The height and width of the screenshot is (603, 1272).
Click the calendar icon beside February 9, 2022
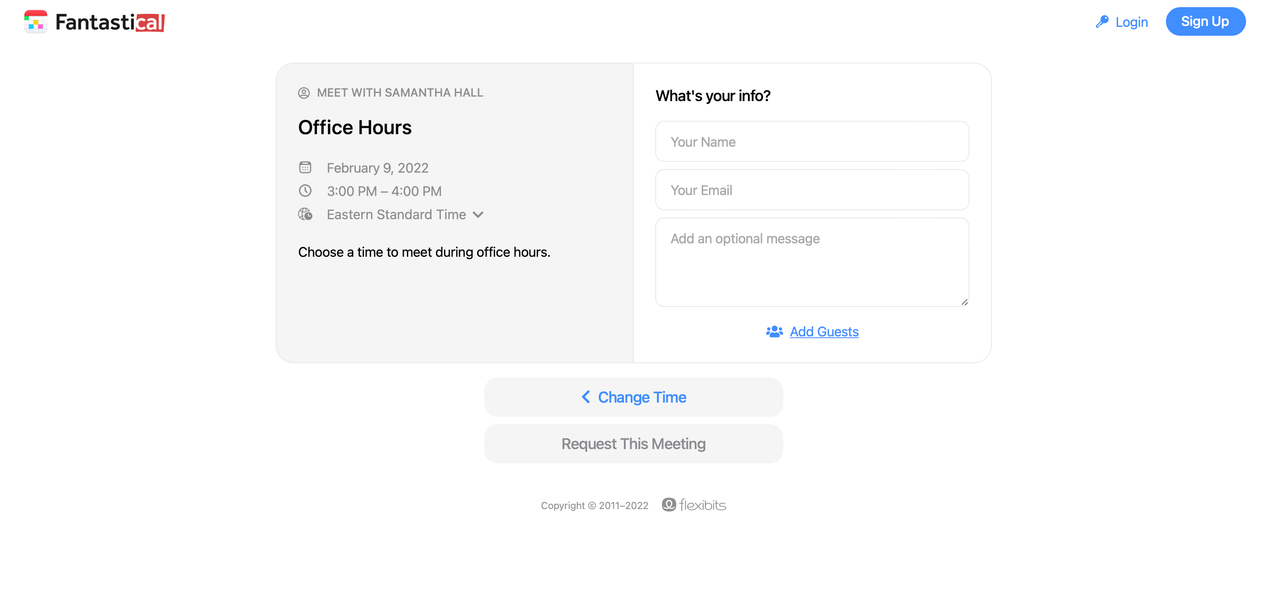pos(305,167)
